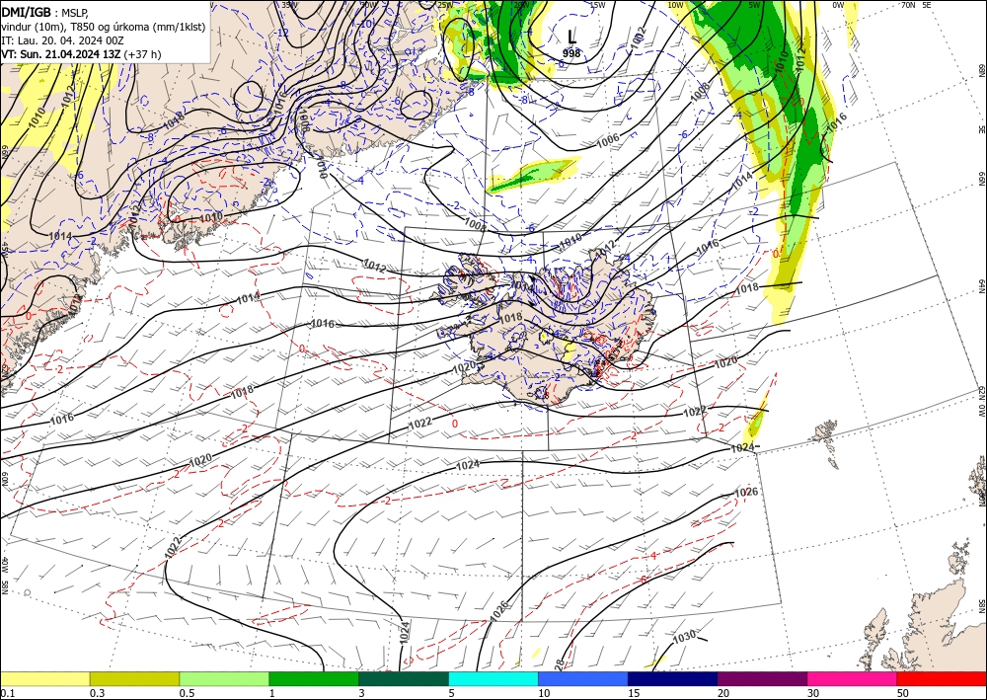Click the legend value '20' at the bottom

click(x=723, y=693)
